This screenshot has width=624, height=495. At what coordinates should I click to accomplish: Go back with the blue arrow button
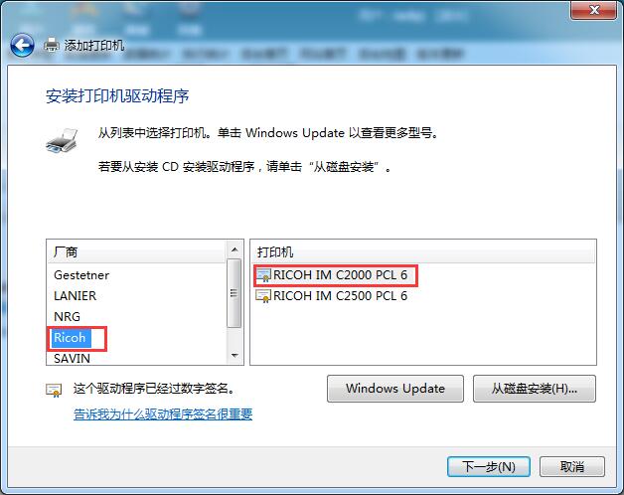pyautogui.click(x=22, y=46)
